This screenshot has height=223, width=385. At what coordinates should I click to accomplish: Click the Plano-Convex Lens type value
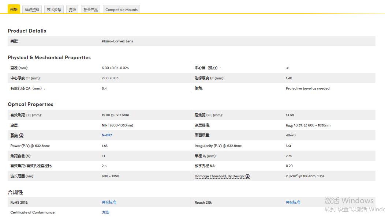click(x=117, y=41)
